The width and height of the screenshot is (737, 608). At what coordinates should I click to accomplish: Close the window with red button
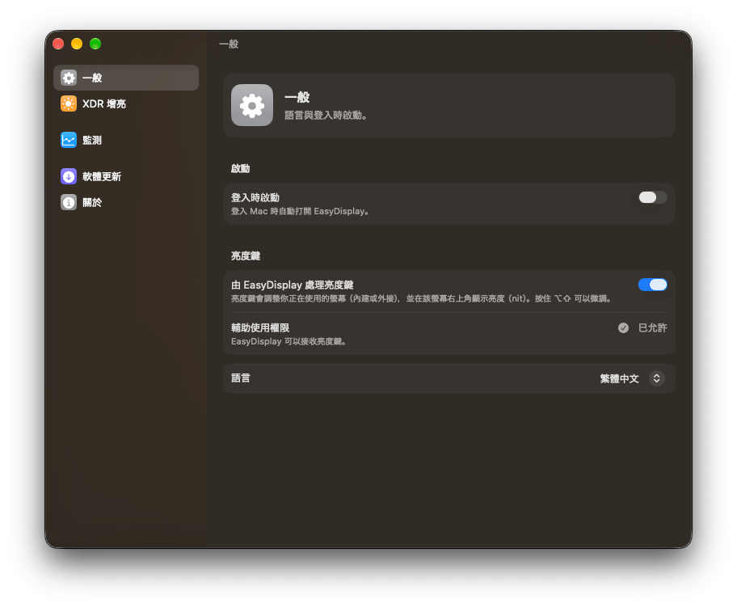tap(58, 44)
